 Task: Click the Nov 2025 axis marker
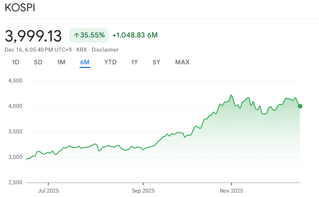pos(231,190)
